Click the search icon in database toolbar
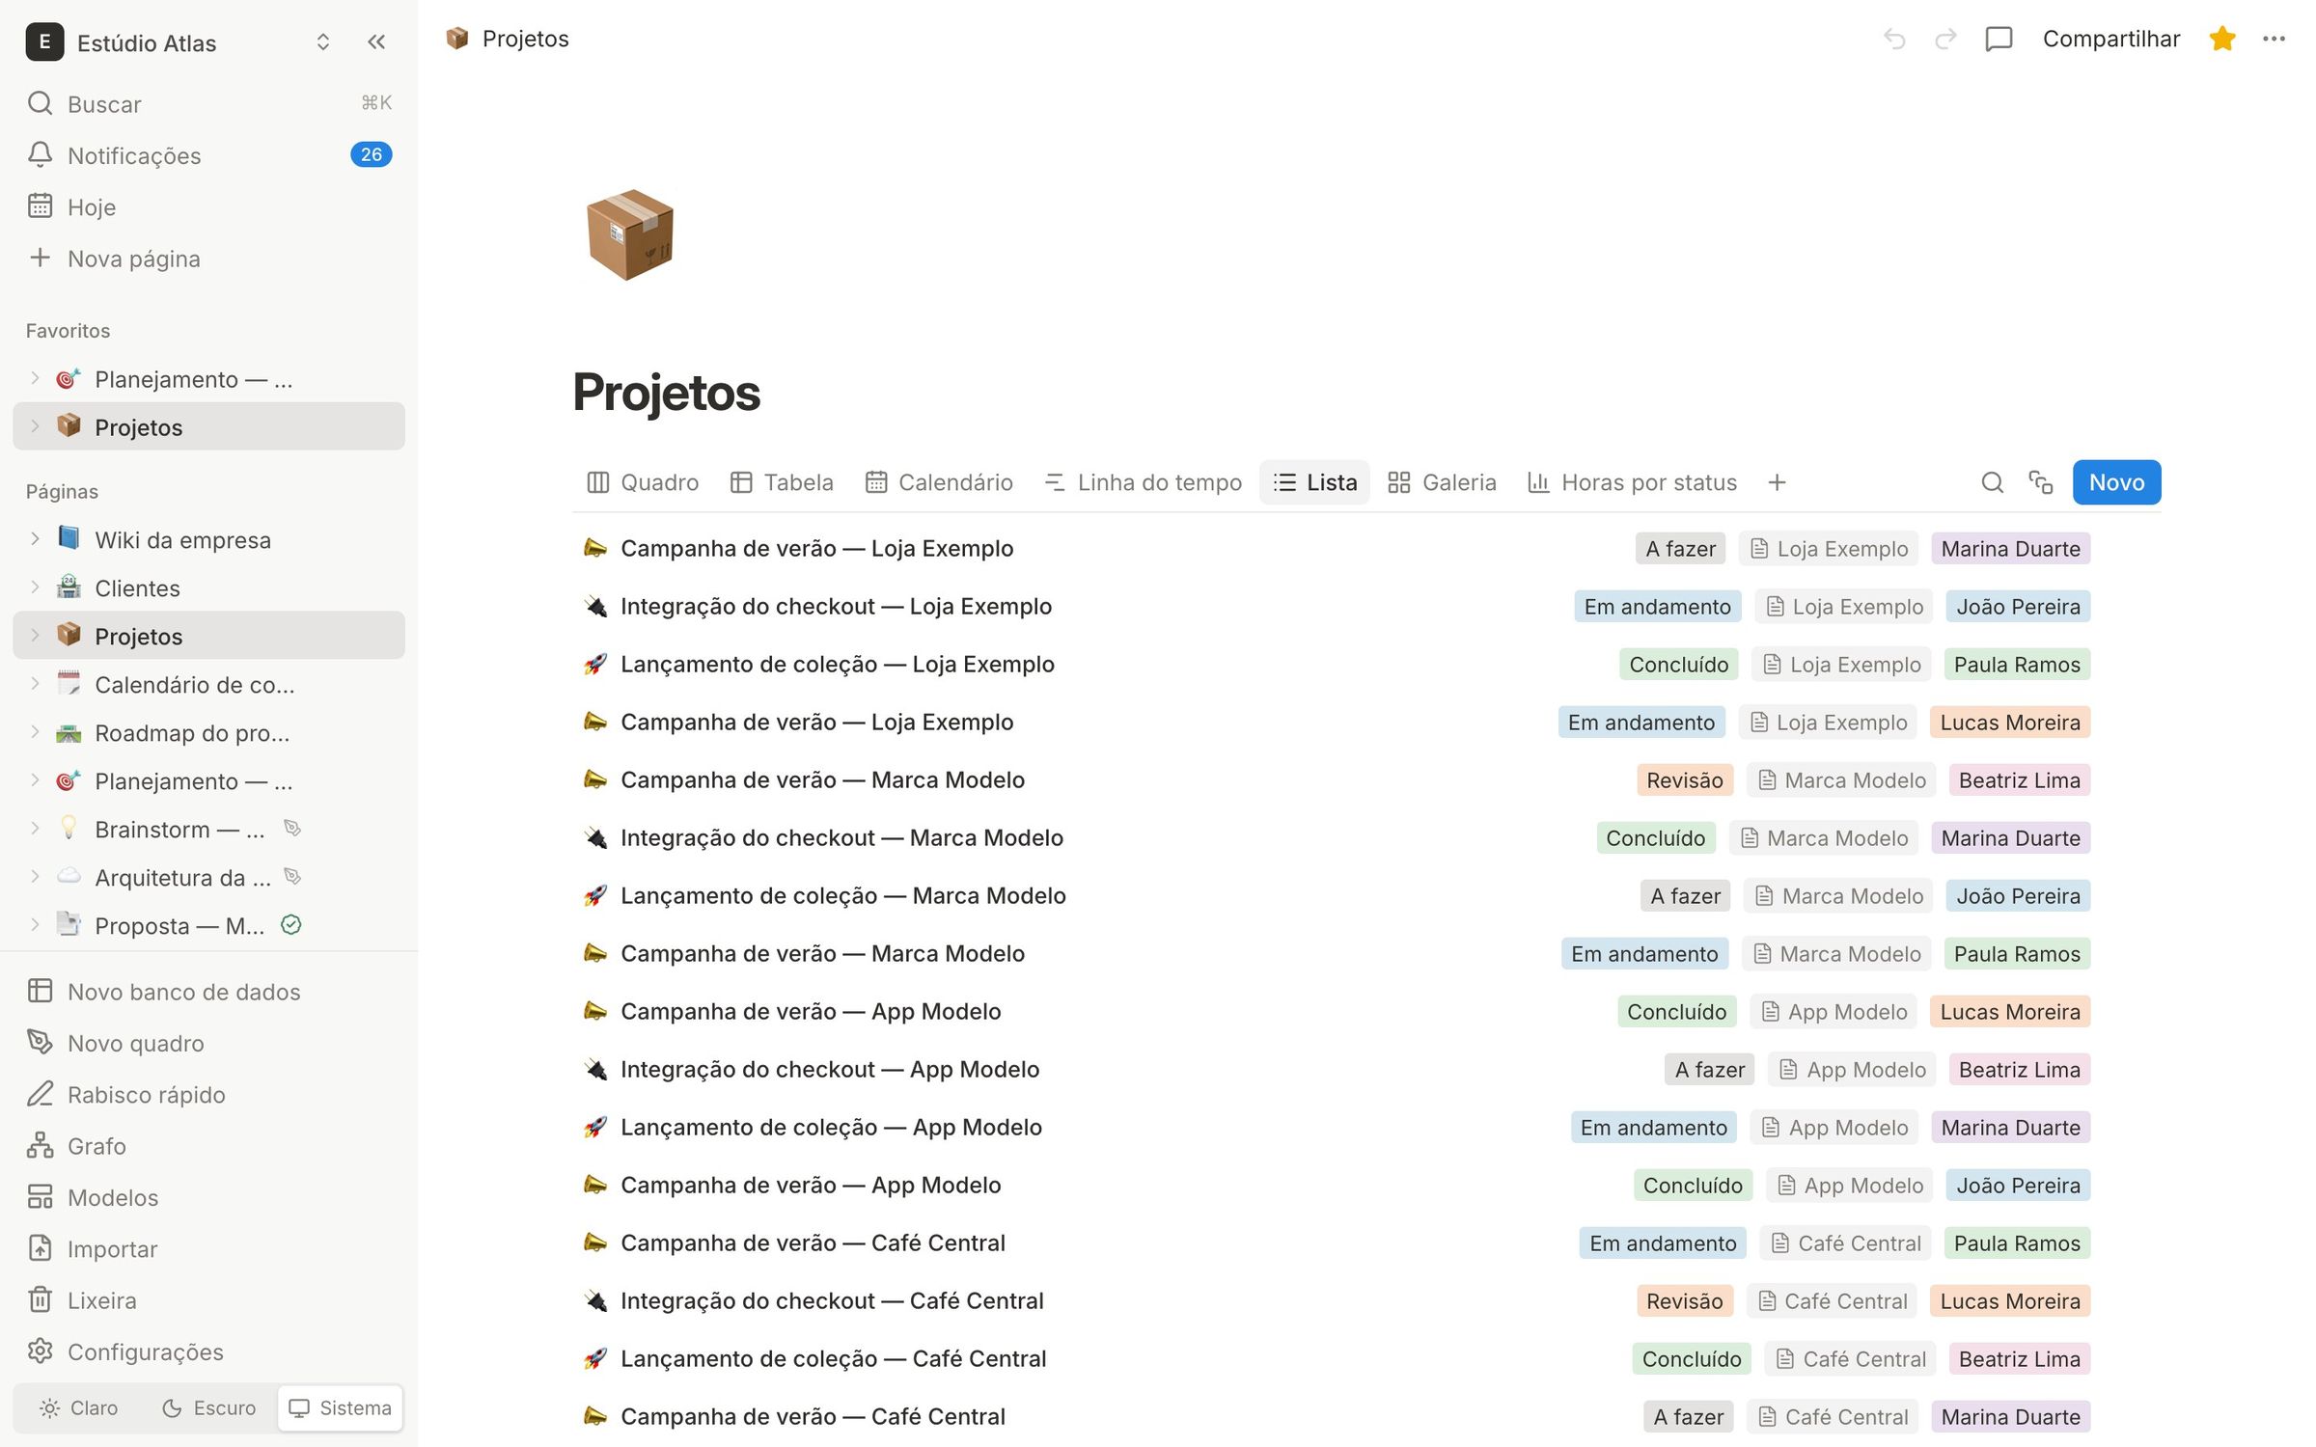The height and width of the screenshot is (1447, 2316). [1992, 482]
